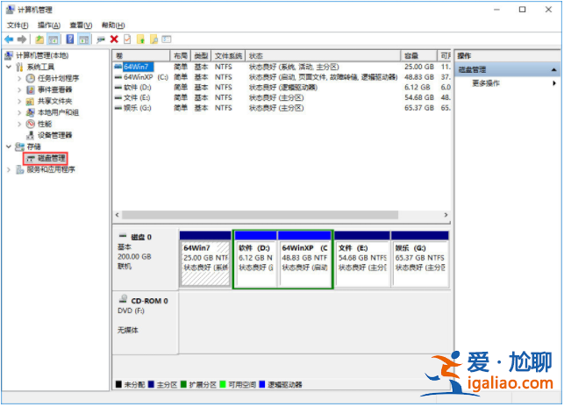Select the 文件 (E:) volume row
Viewport: 564px width, 407px height.
click(282, 98)
